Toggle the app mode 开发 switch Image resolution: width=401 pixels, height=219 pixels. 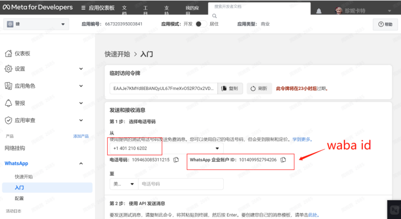point(201,24)
